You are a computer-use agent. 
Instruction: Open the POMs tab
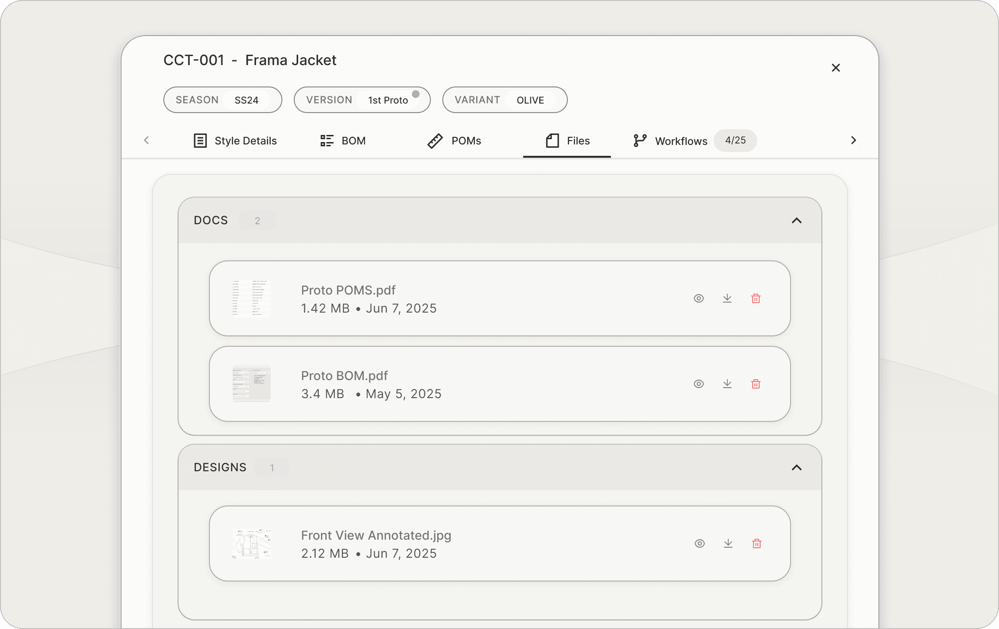click(x=454, y=141)
